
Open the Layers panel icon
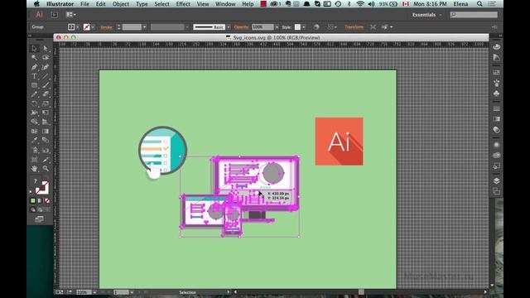pos(496,180)
